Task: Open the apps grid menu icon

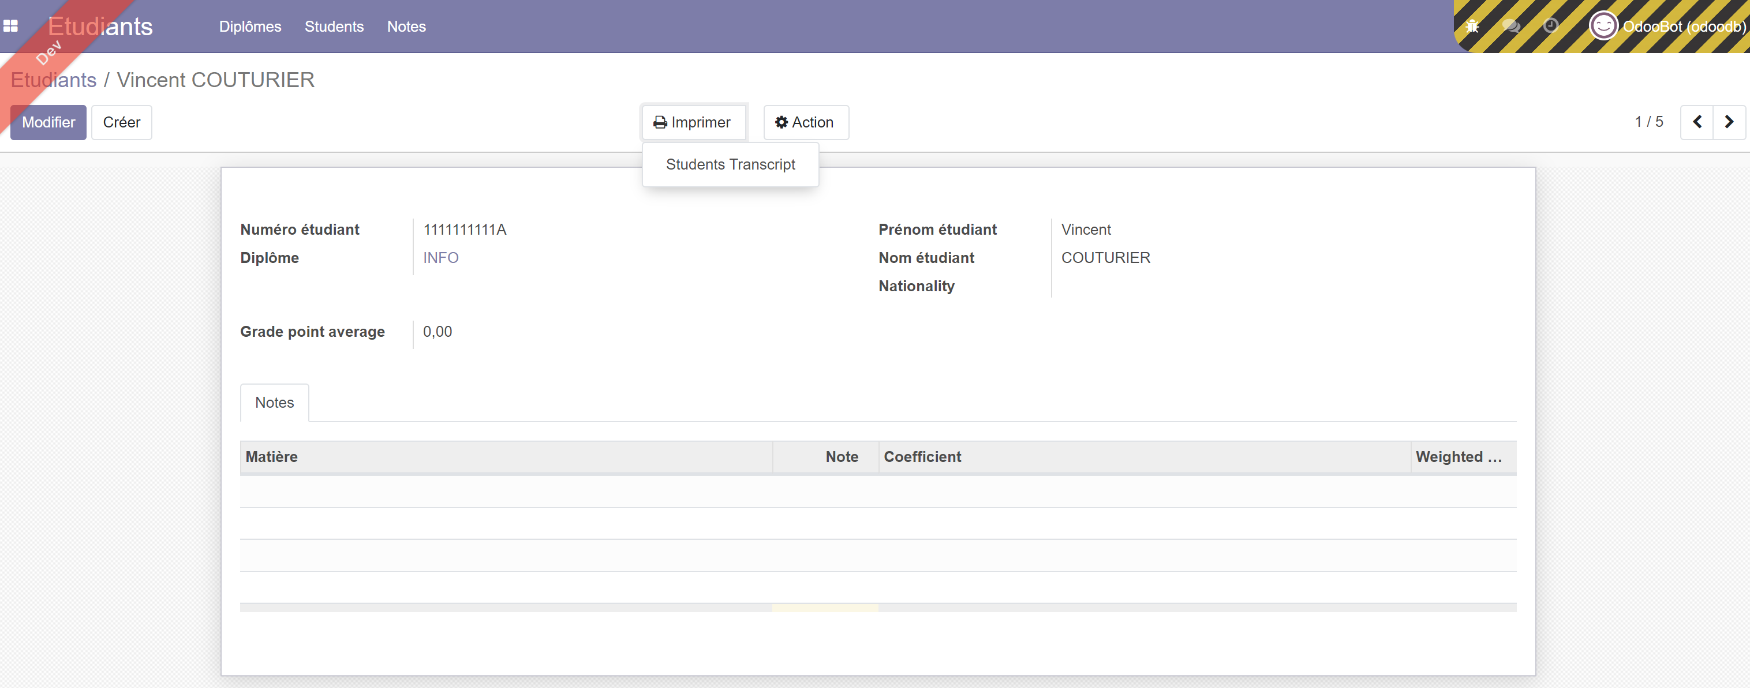Action: tap(11, 27)
